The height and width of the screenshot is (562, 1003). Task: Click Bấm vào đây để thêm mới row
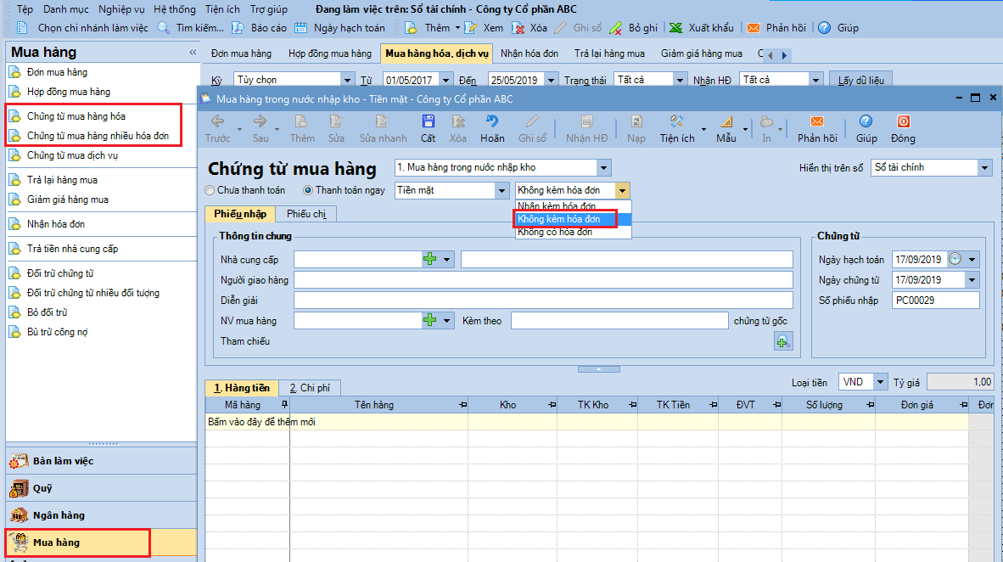coord(586,422)
